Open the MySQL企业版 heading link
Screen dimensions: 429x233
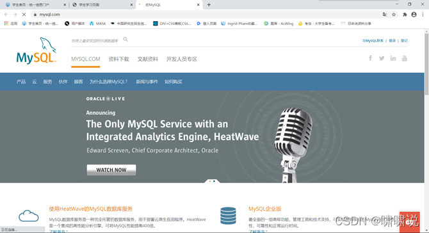[x=265, y=209]
